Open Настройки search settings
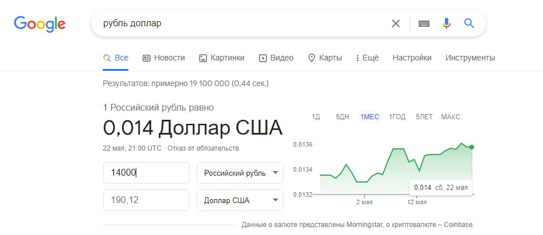 pyautogui.click(x=412, y=58)
